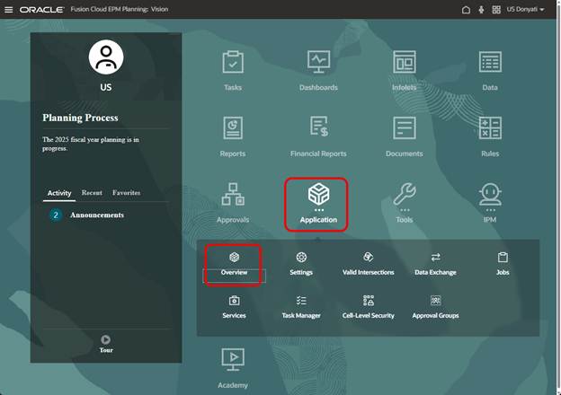Select Overview under Application
Image resolution: width=561 pixels, height=395 pixels.
pyautogui.click(x=234, y=263)
